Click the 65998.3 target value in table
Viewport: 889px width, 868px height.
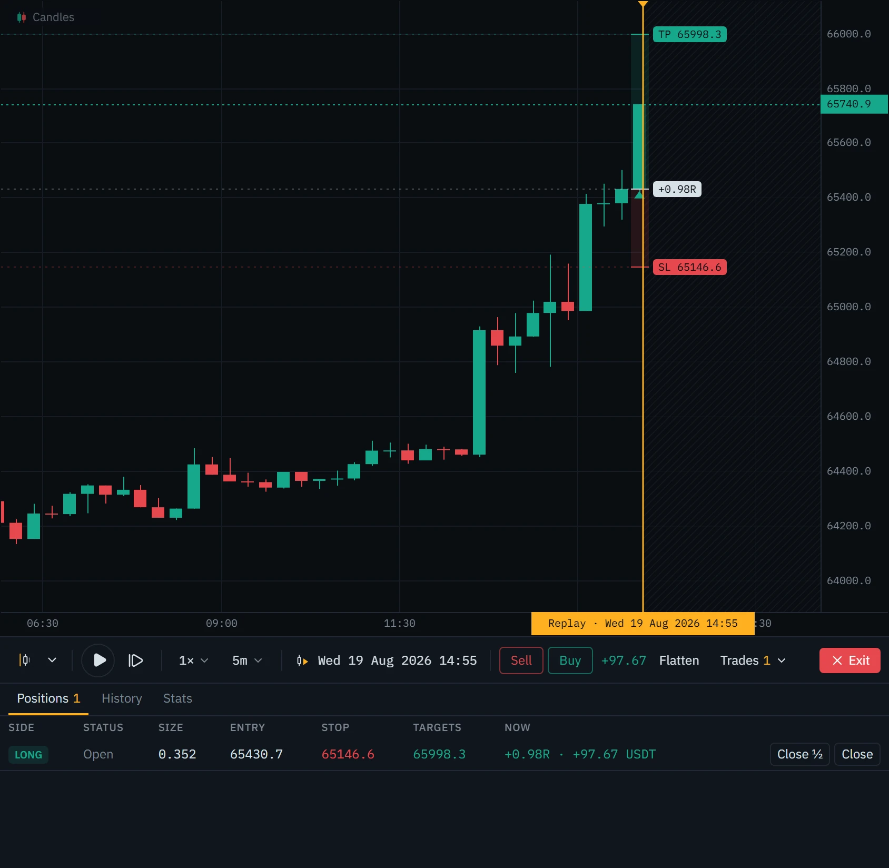(x=439, y=754)
